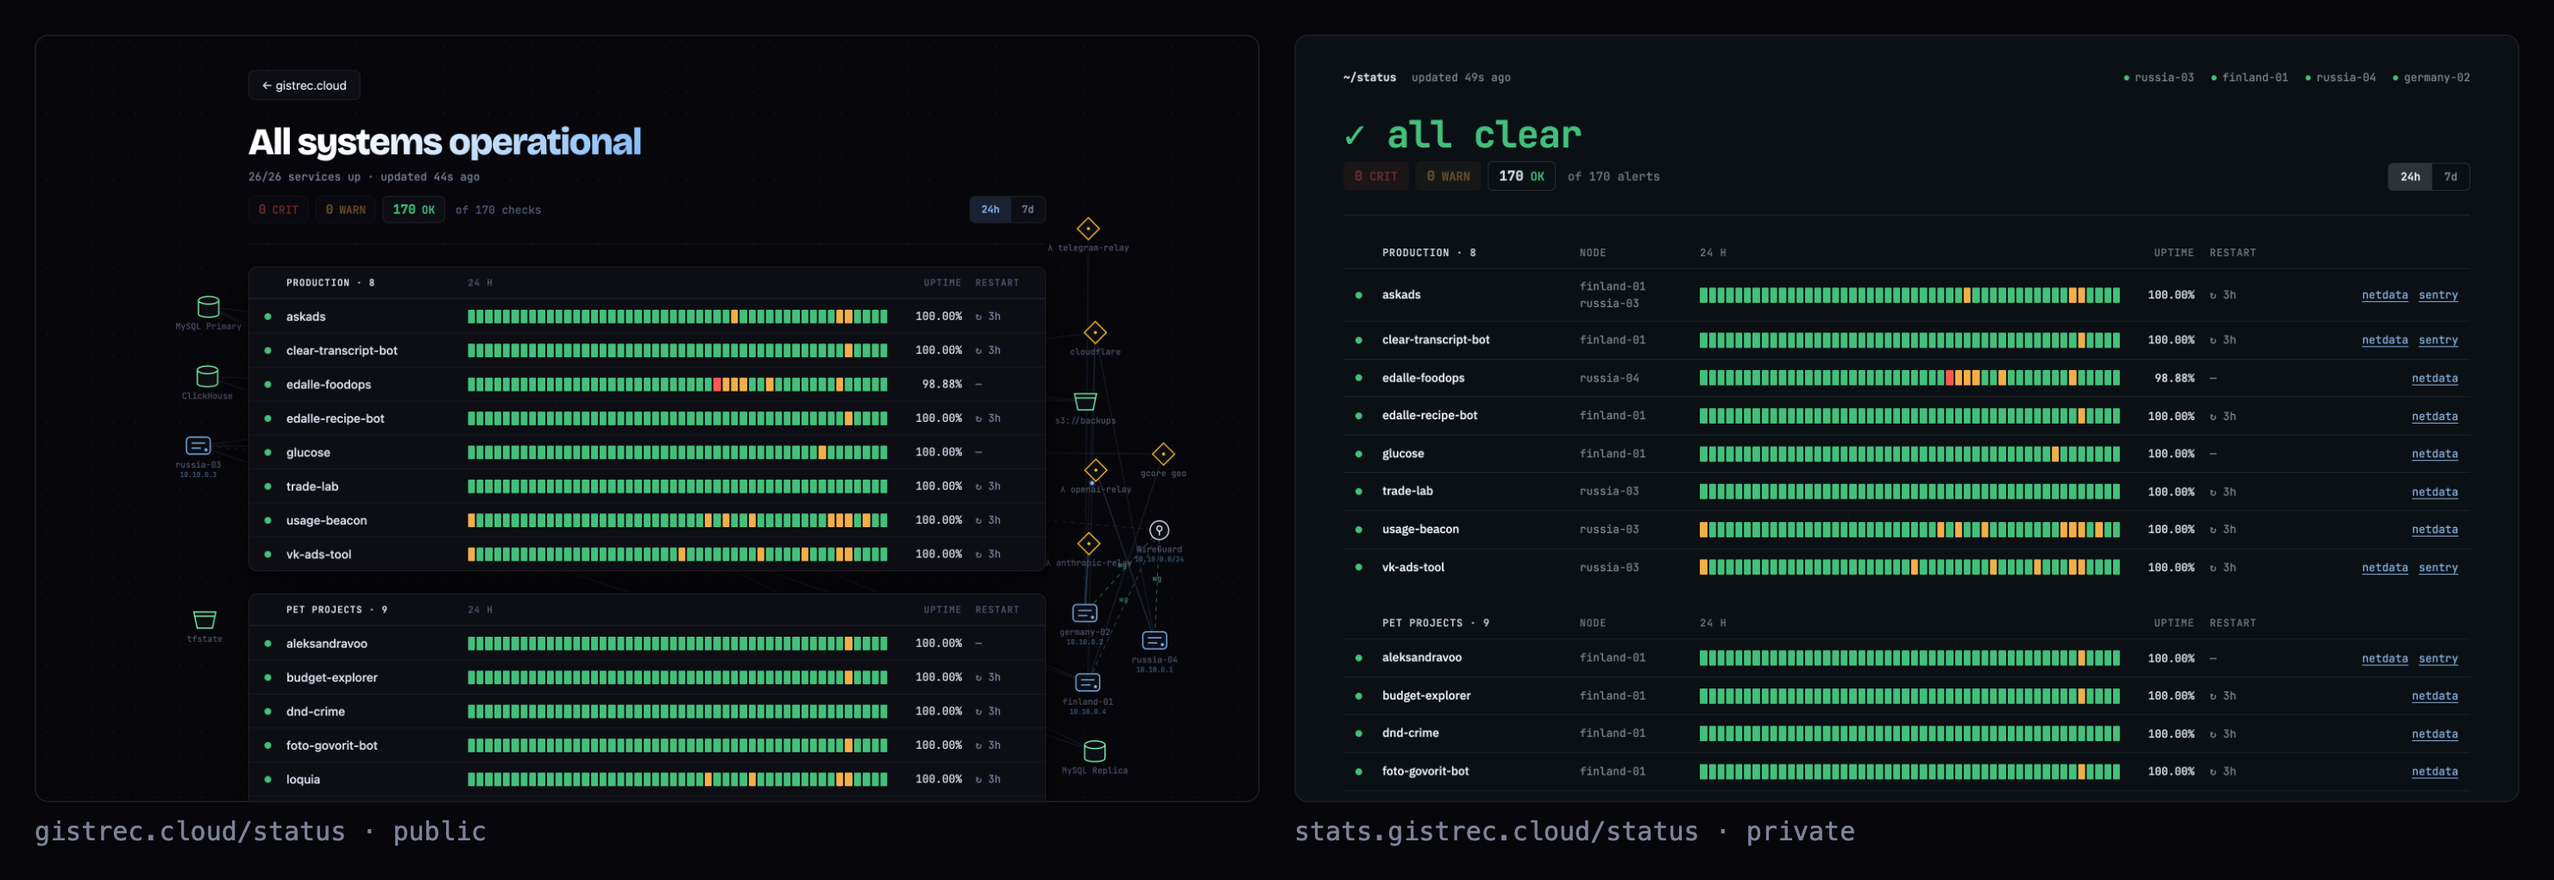The width and height of the screenshot is (2554, 880).
Task: Click the gcore geo diamond node
Action: (1163, 454)
